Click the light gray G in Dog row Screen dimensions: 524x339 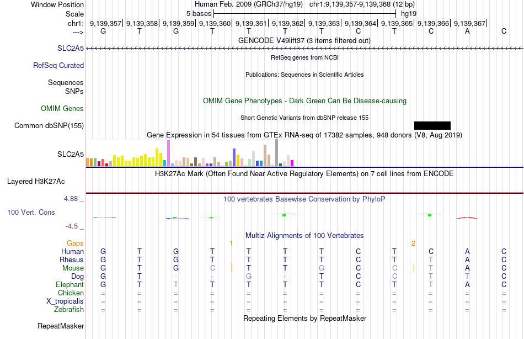249,277
